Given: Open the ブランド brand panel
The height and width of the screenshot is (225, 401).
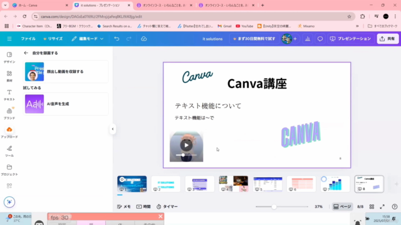Looking at the screenshot, I should pos(9,114).
